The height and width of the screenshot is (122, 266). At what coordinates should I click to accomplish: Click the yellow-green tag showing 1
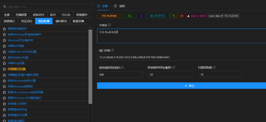click(174, 16)
